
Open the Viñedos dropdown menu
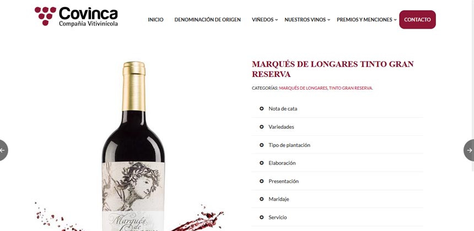tap(265, 20)
